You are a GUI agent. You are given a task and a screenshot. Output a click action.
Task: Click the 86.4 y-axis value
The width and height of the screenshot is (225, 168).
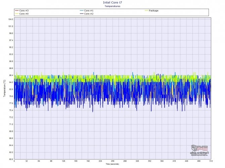(11, 75)
